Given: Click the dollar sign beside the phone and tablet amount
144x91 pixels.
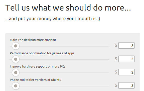Looking at the screenshot, I should (x=116, y=86).
